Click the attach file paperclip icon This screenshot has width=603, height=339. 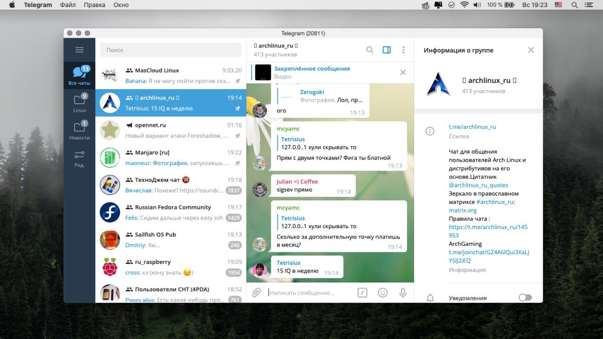(256, 293)
